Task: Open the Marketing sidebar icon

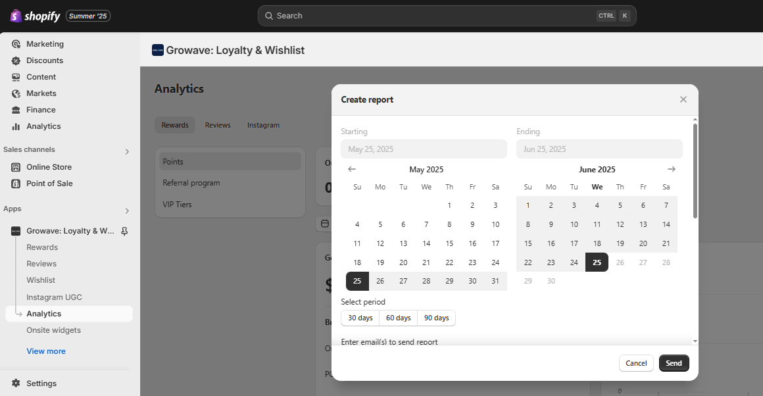Action: pos(16,44)
